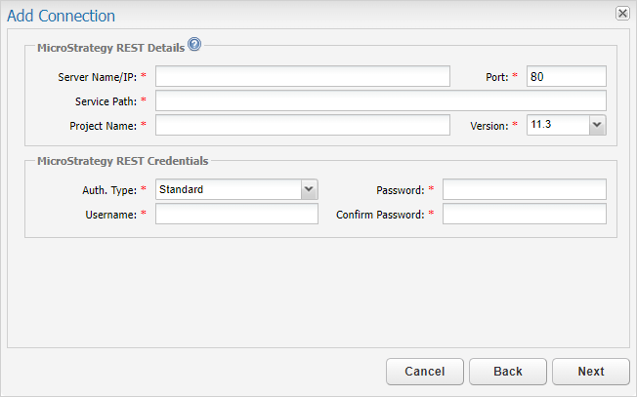Image resolution: width=637 pixels, height=397 pixels.
Task: Click the Service Path label
Action: pos(106,101)
